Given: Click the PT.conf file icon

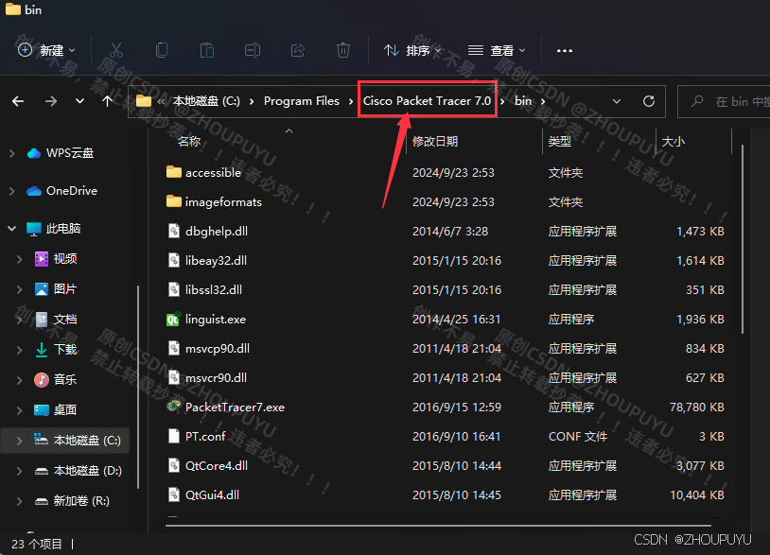Looking at the screenshot, I should (174, 436).
